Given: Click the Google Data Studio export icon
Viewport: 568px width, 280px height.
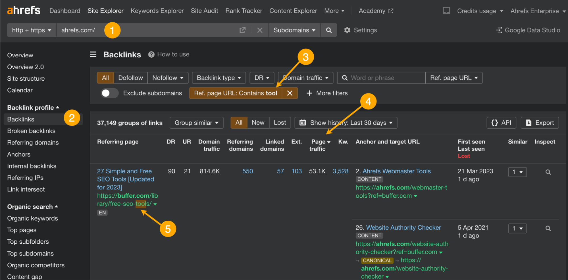Looking at the screenshot, I should (x=499, y=30).
